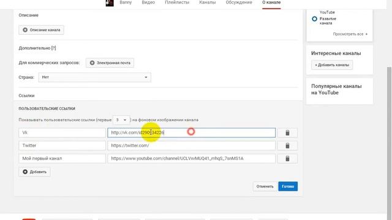Open the number of links dropdown

coord(121,120)
